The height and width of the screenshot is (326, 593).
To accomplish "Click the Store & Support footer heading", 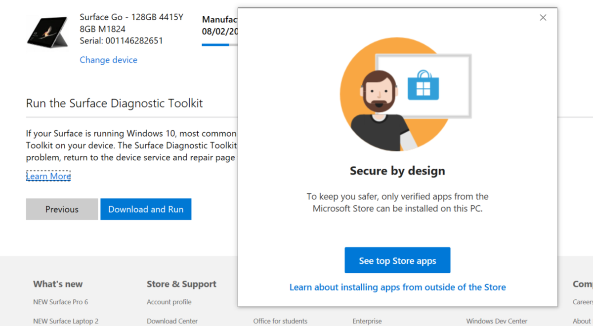I will 181,284.
